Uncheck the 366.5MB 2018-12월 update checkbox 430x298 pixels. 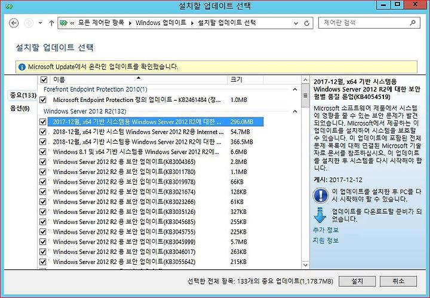43,142
